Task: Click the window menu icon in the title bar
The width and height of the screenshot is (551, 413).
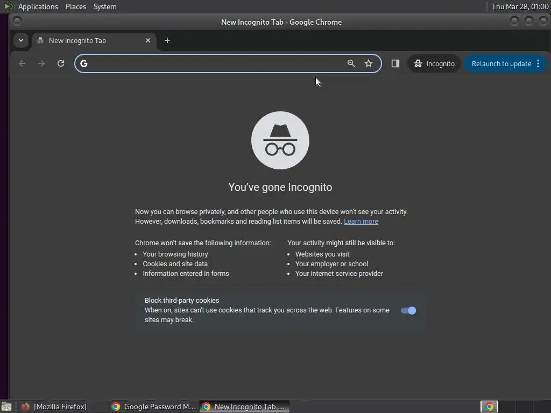Action: (17, 21)
